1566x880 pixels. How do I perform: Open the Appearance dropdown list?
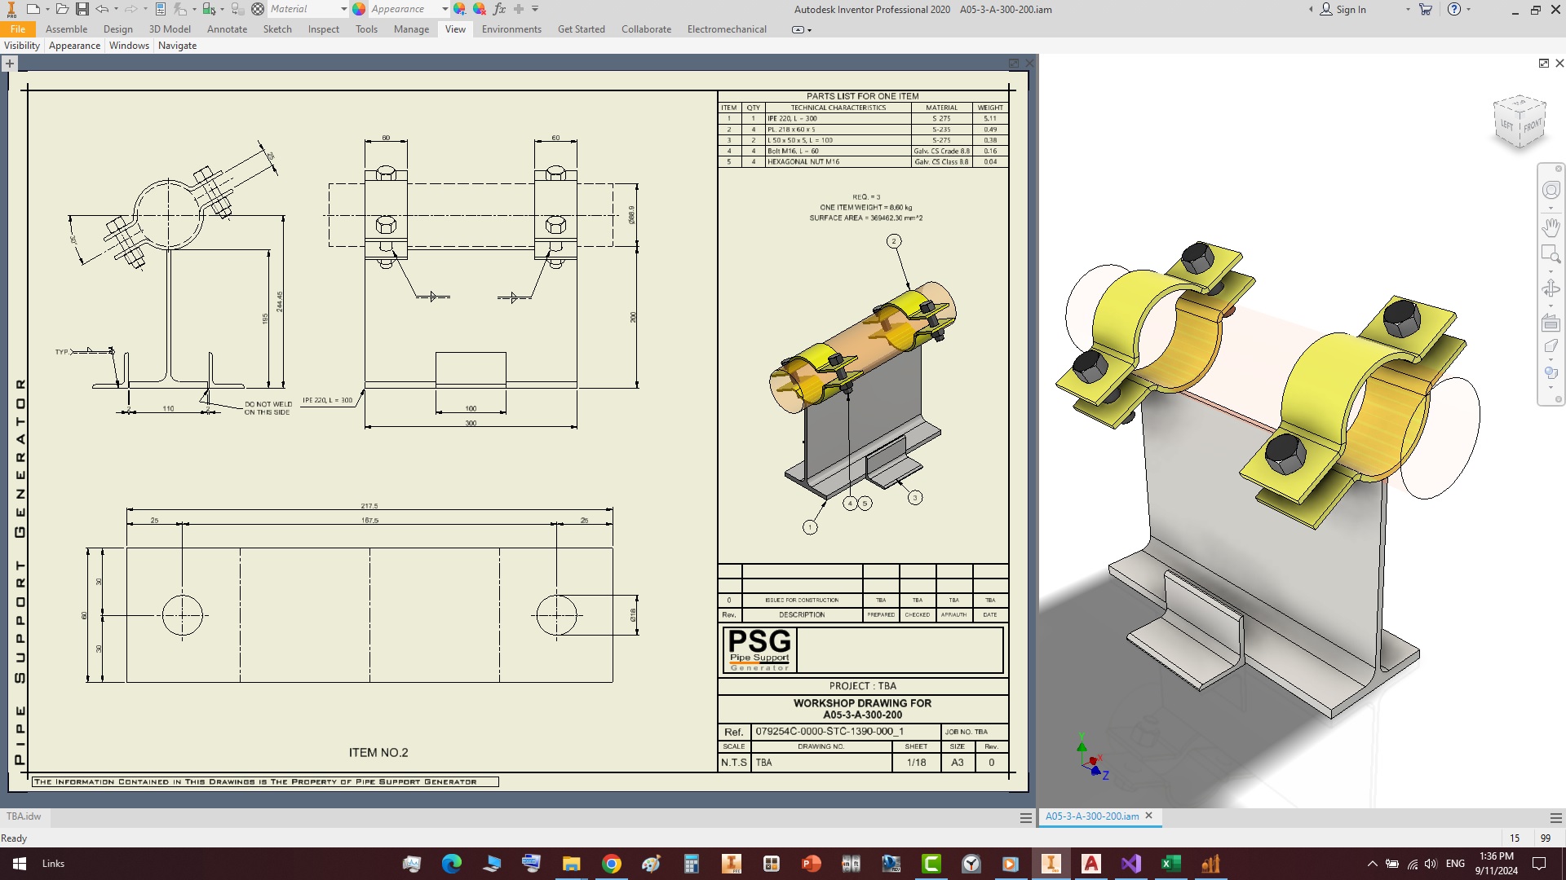click(445, 9)
